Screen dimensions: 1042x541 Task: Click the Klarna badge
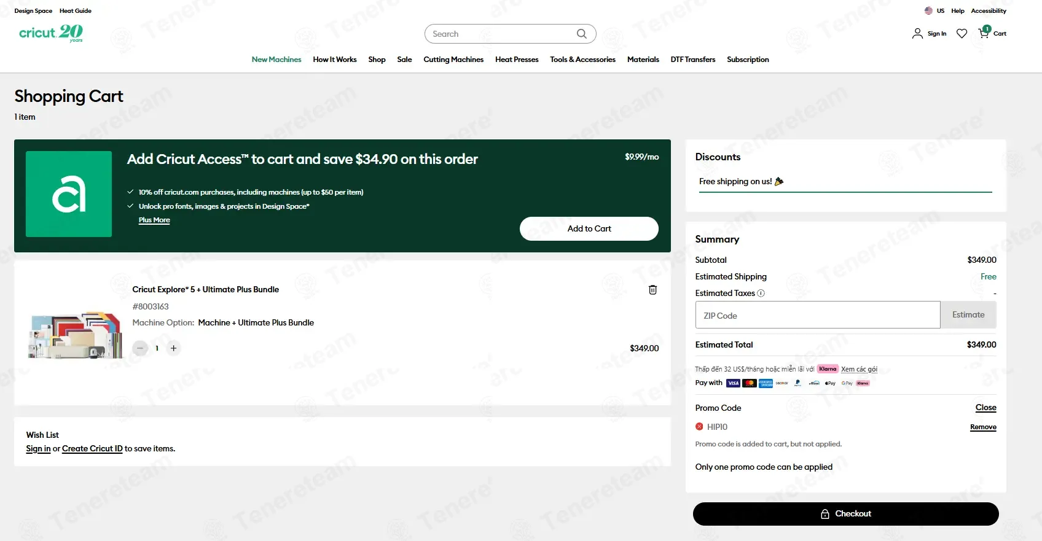[828, 369]
